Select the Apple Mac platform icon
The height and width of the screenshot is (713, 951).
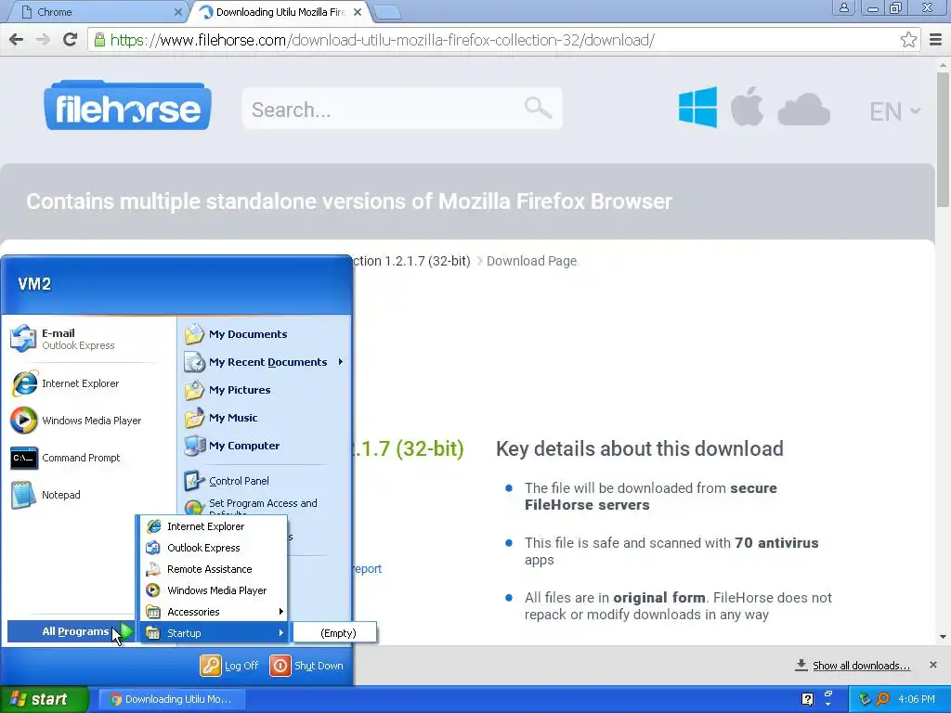coord(747,107)
